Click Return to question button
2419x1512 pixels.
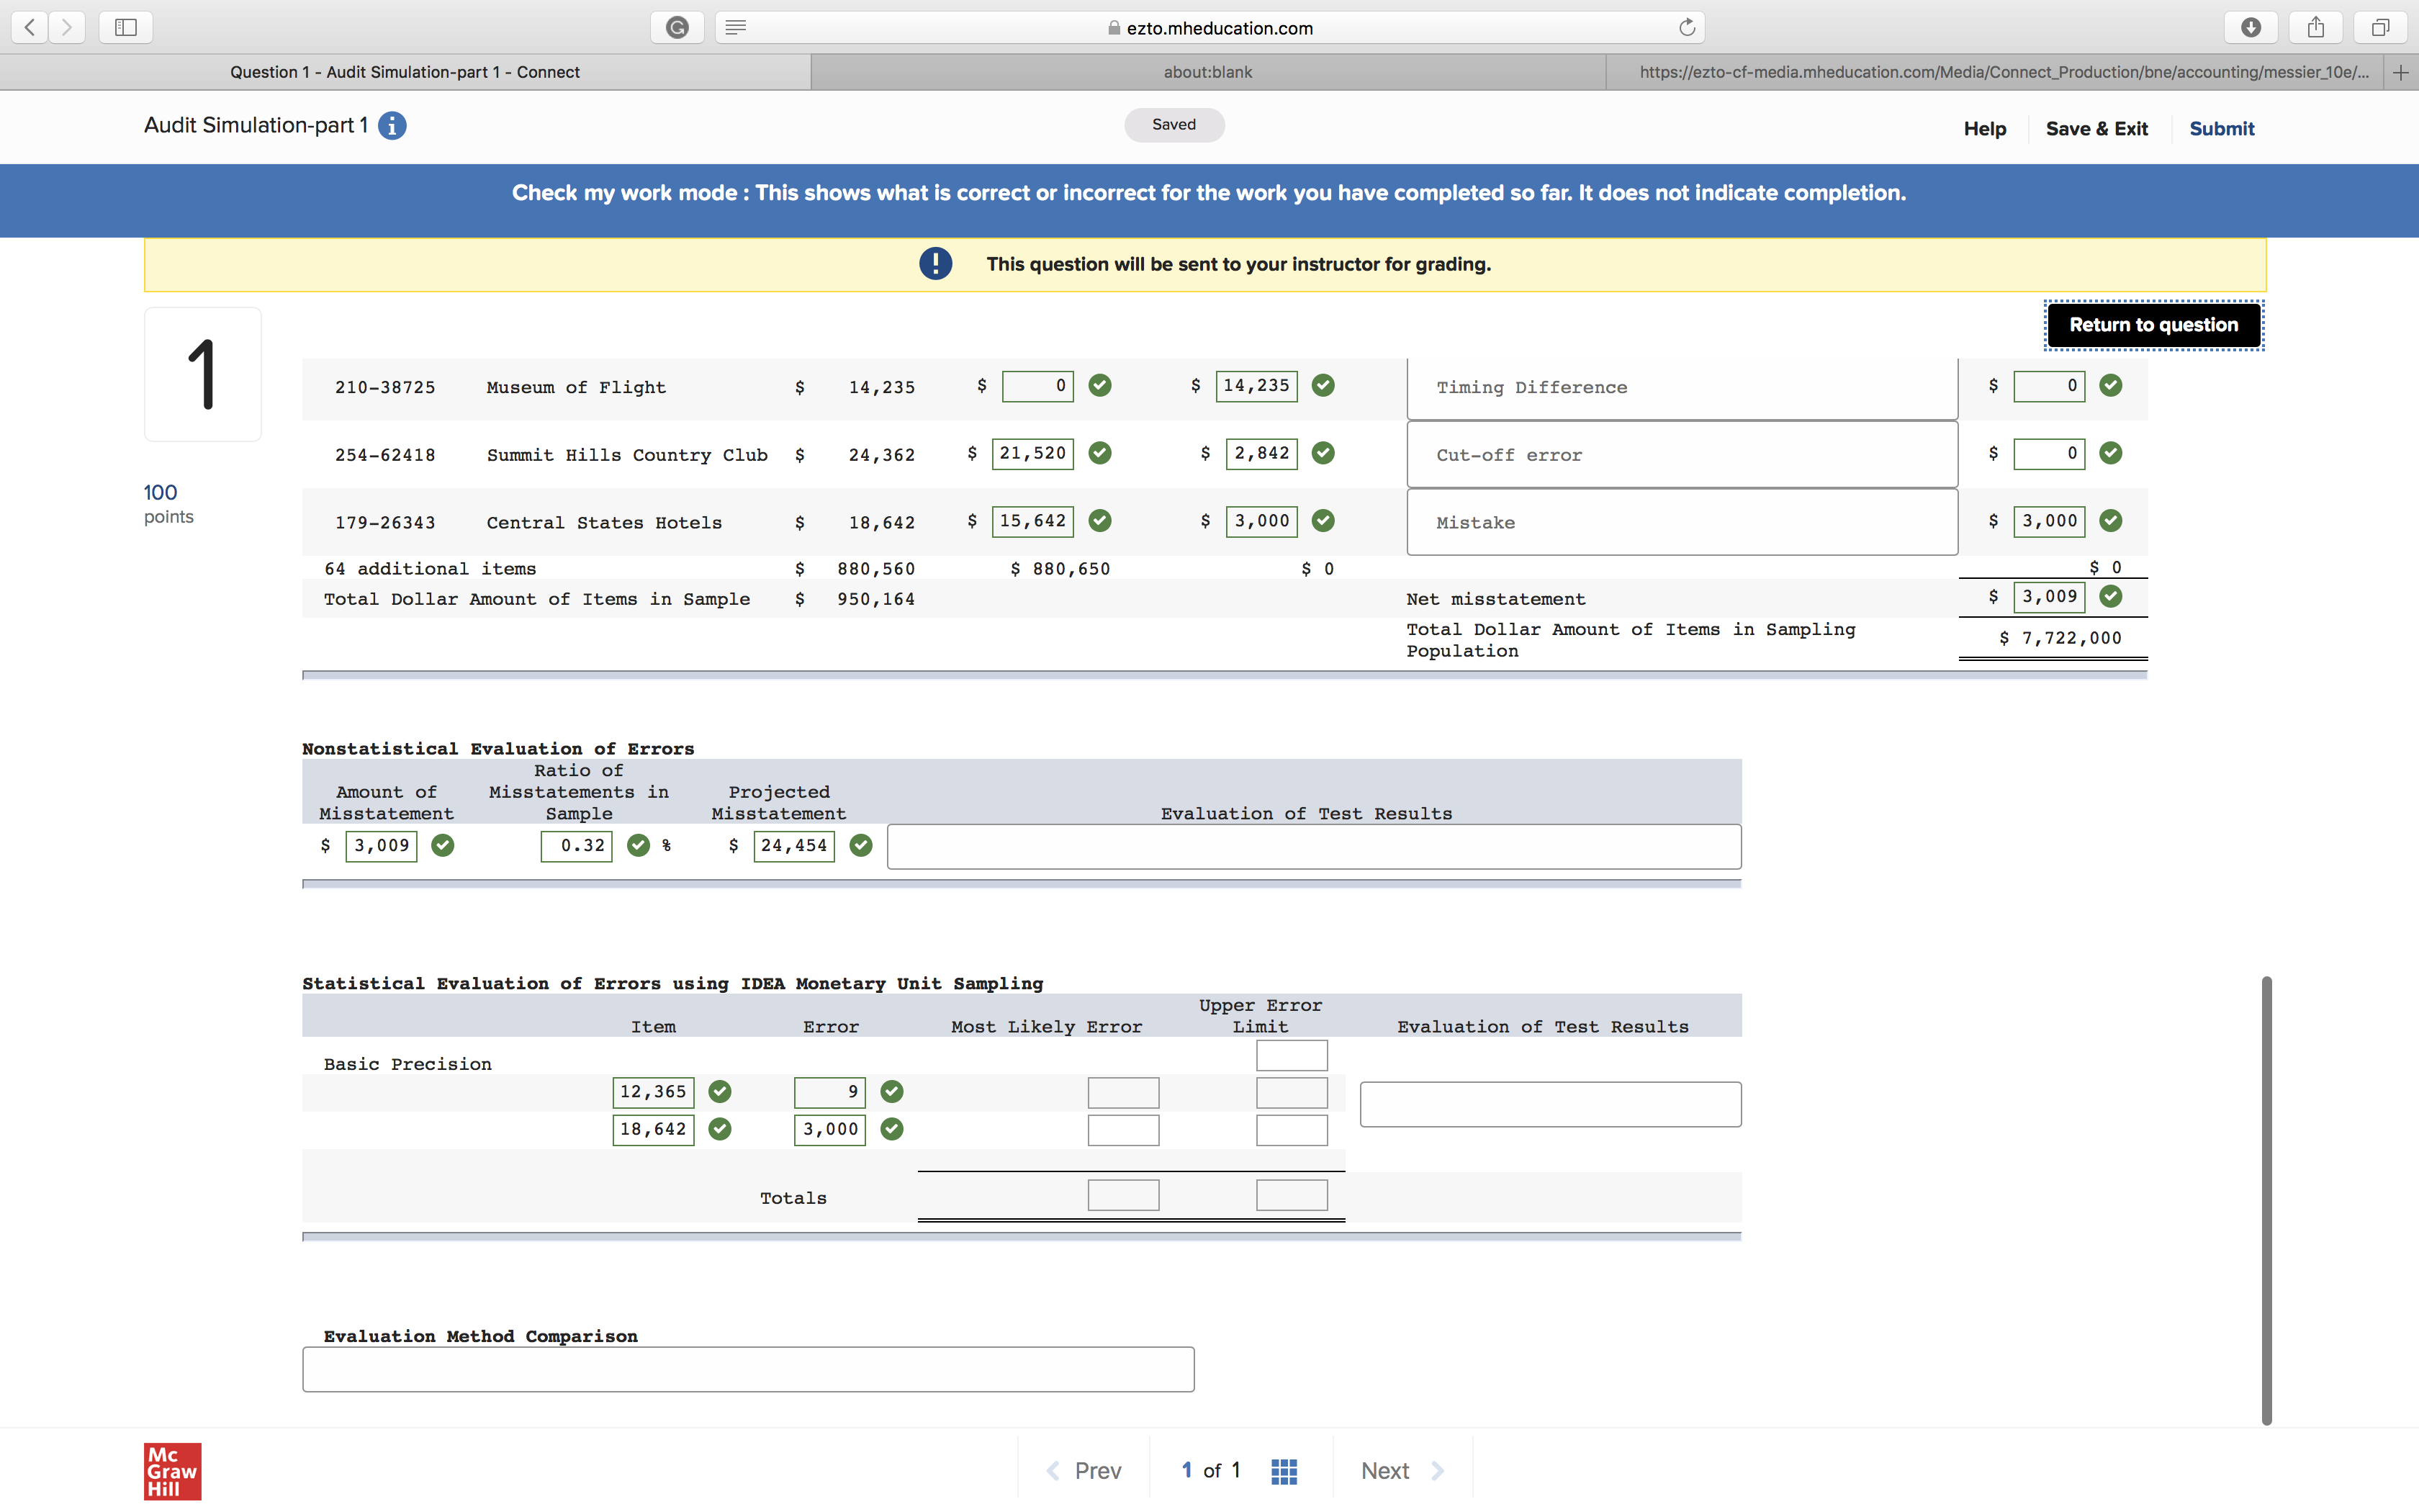[2153, 325]
